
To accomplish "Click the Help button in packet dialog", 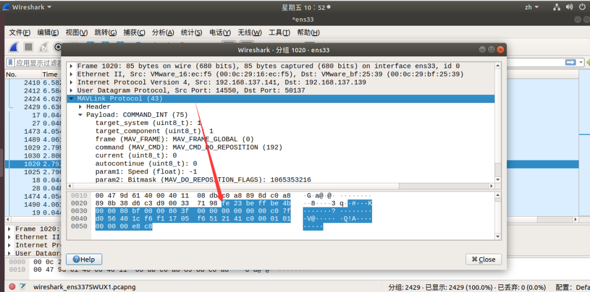I will [x=84, y=259].
